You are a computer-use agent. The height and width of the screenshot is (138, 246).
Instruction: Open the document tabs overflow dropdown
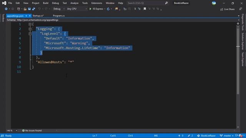(x=239, y=16)
